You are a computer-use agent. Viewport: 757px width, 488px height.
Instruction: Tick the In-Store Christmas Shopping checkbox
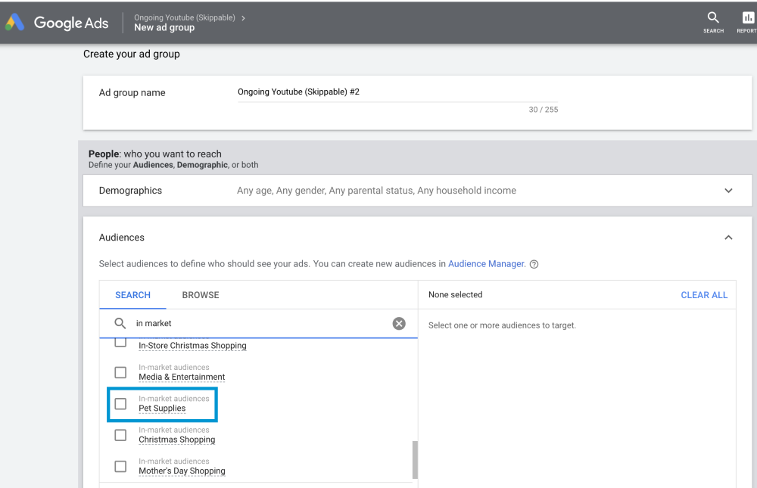[x=120, y=343]
